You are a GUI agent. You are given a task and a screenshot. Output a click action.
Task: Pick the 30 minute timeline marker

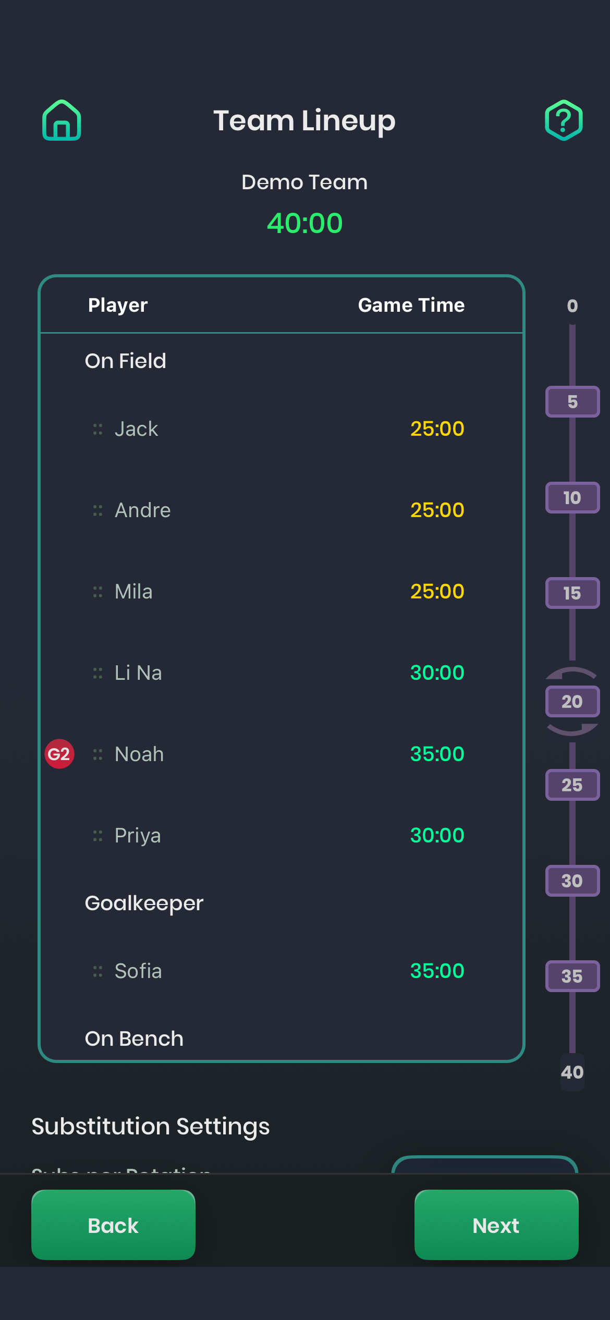click(x=572, y=881)
